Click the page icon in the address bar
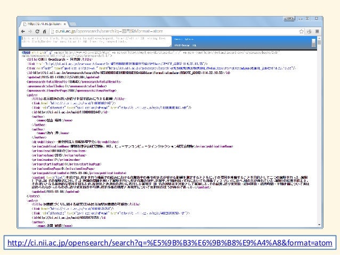Image resolution: width=340 pixels, height=255 pixels. [x=52, y=31]
